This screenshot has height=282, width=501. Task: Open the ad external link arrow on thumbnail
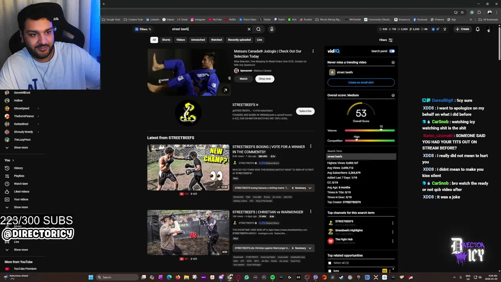tap(225, 90)
